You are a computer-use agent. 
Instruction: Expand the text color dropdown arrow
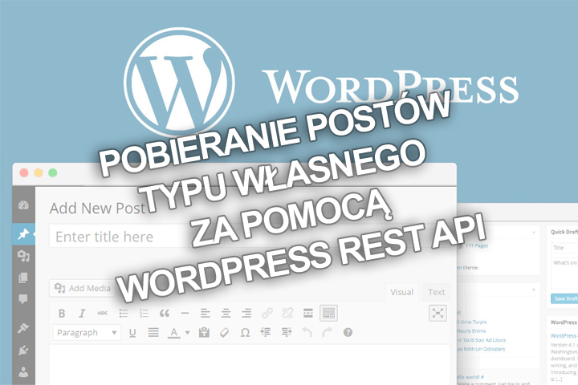coord(187,332)
